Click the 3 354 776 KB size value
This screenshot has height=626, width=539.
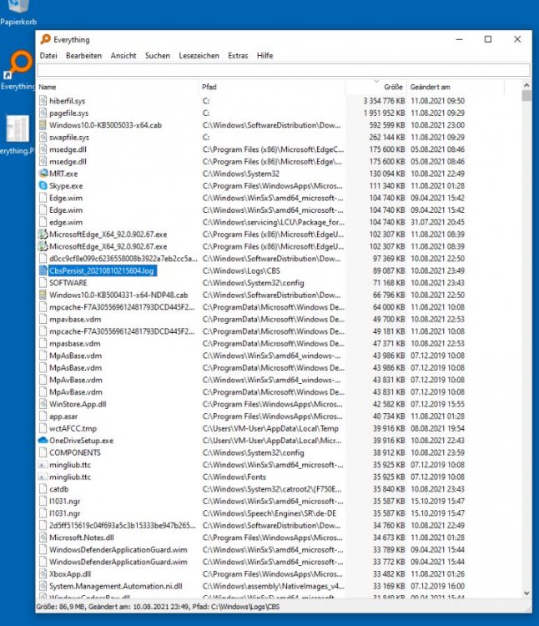tap(384, 101)
